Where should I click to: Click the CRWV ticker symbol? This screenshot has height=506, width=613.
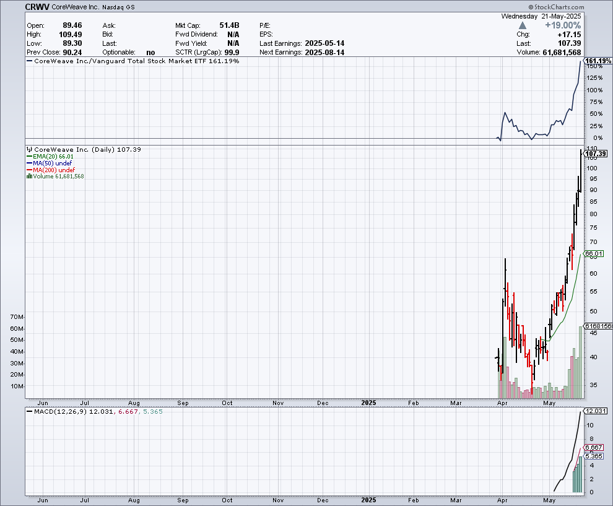(37, 7)
